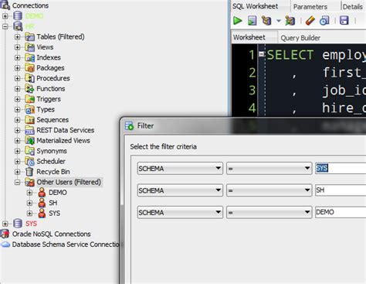Select the Procedures tree item
Image resolution: width=366 pixels, height=284 pixels.
[53, 78]
